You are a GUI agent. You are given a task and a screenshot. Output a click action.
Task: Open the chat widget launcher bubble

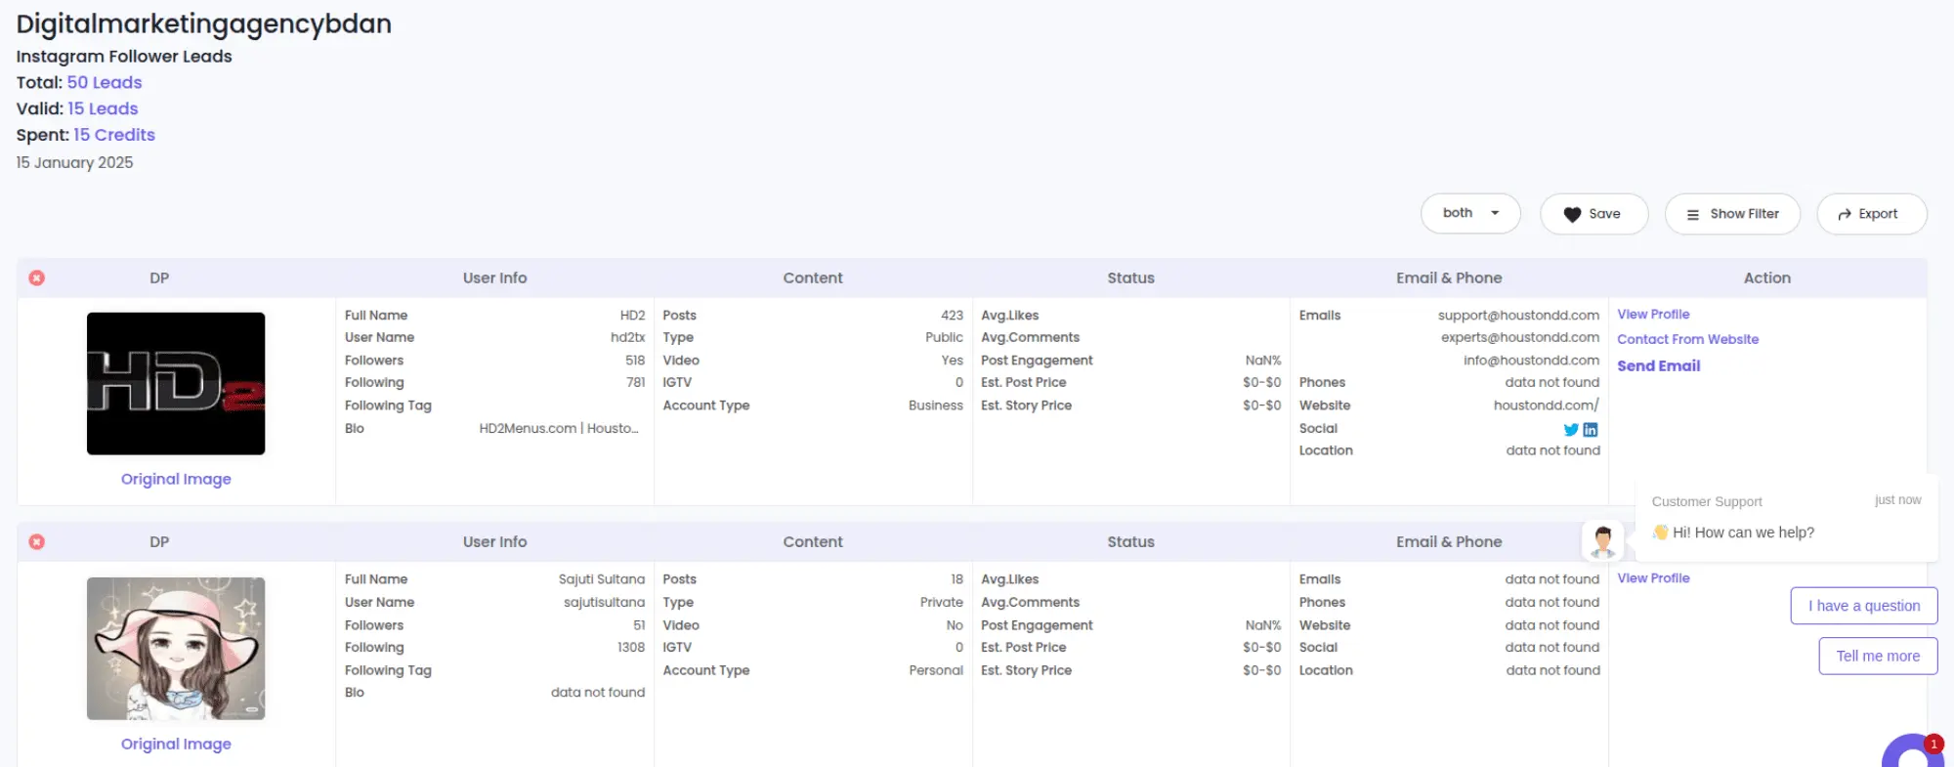pos(1913,754)
